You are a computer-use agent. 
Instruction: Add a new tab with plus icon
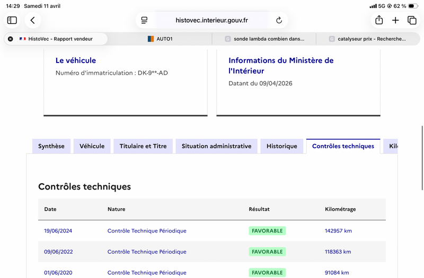(395, 20)
